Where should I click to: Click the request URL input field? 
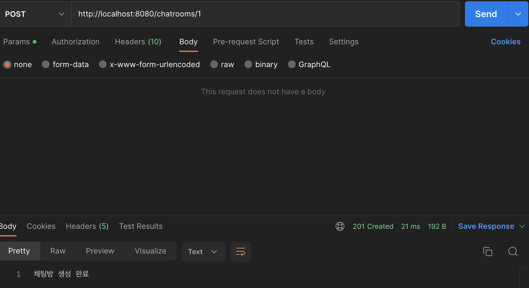(x=265, y=14)
